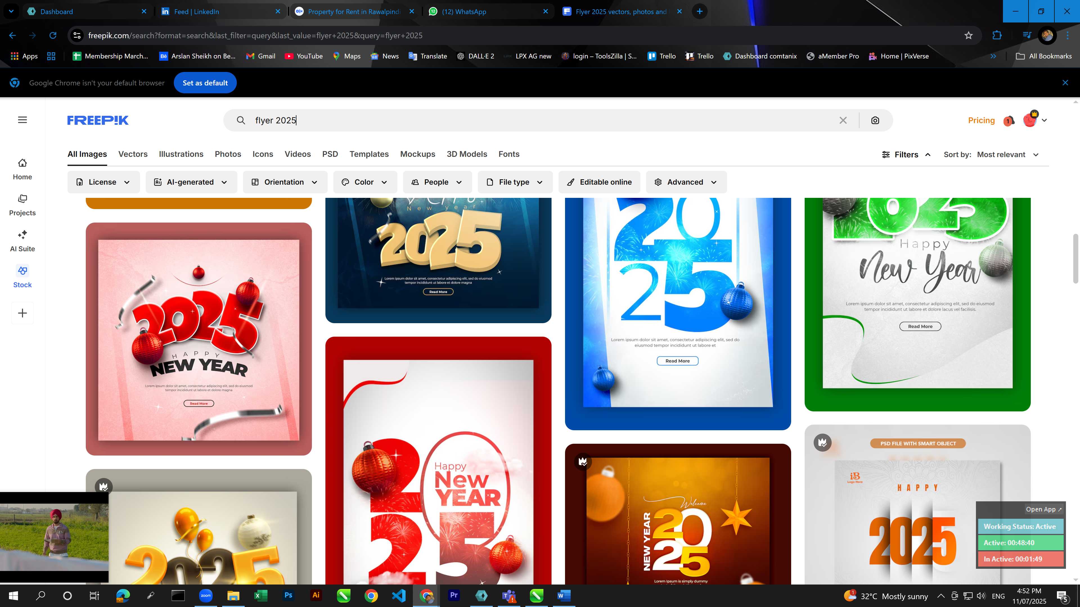
Task: Open Chrome three-dot menu
Action: [x=1068, y=36]
